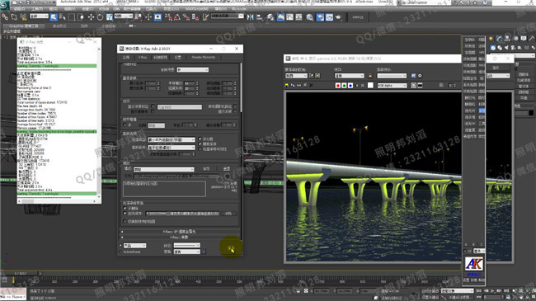536x301 pixels.
Task: Switch to the V-Ray tab
Action: 143,57
